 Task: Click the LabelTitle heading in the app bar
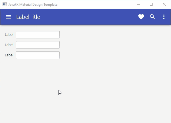28,17
